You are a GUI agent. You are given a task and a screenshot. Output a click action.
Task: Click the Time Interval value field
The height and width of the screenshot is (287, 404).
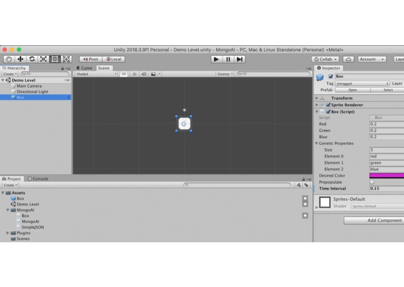[x=387, y=188]
